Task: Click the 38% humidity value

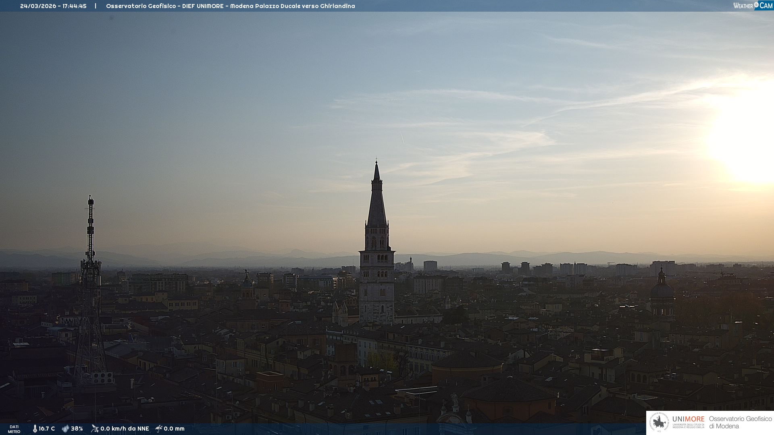Action: (77, 429)
